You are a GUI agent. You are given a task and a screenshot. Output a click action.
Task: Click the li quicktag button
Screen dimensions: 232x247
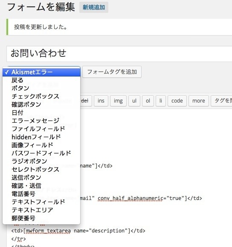click(x=161, y=101)
